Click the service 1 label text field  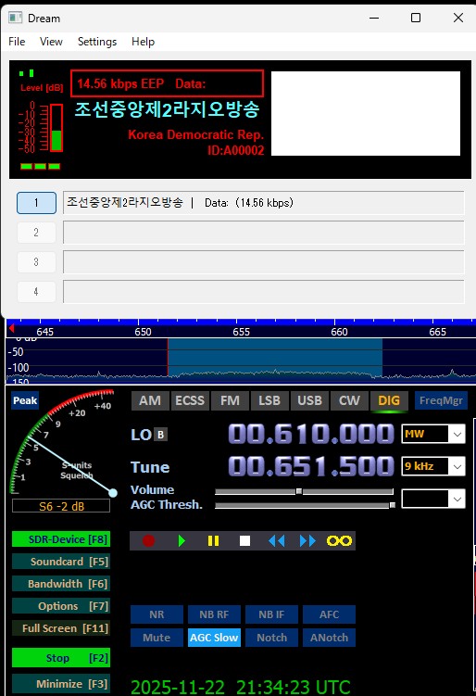[x=264, y=203]
